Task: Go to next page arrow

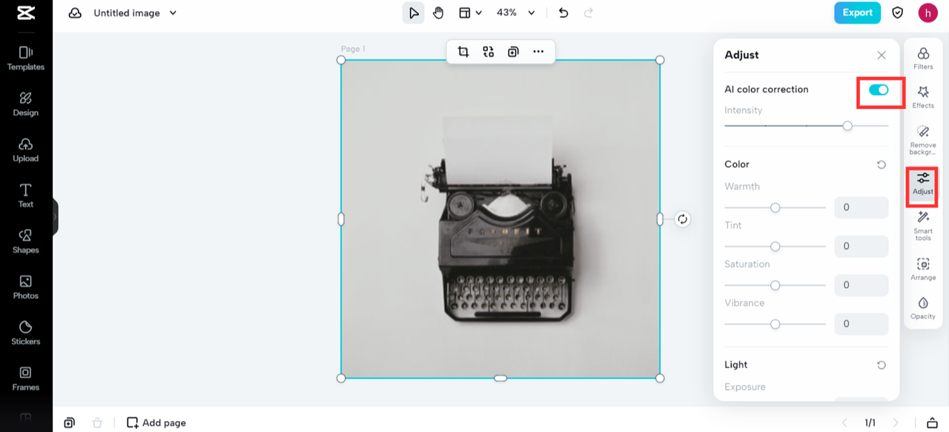Action: pyautogui.click(x=896, y=422)
